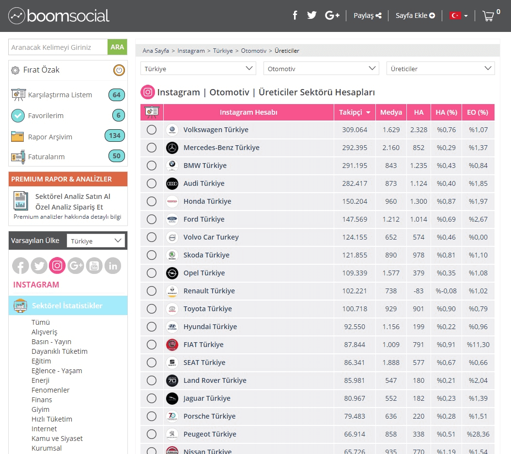The width and height of the screenshot is (511, 454).
Task: Sort by the HA (%) column header
Action: (x=446, y=112)
